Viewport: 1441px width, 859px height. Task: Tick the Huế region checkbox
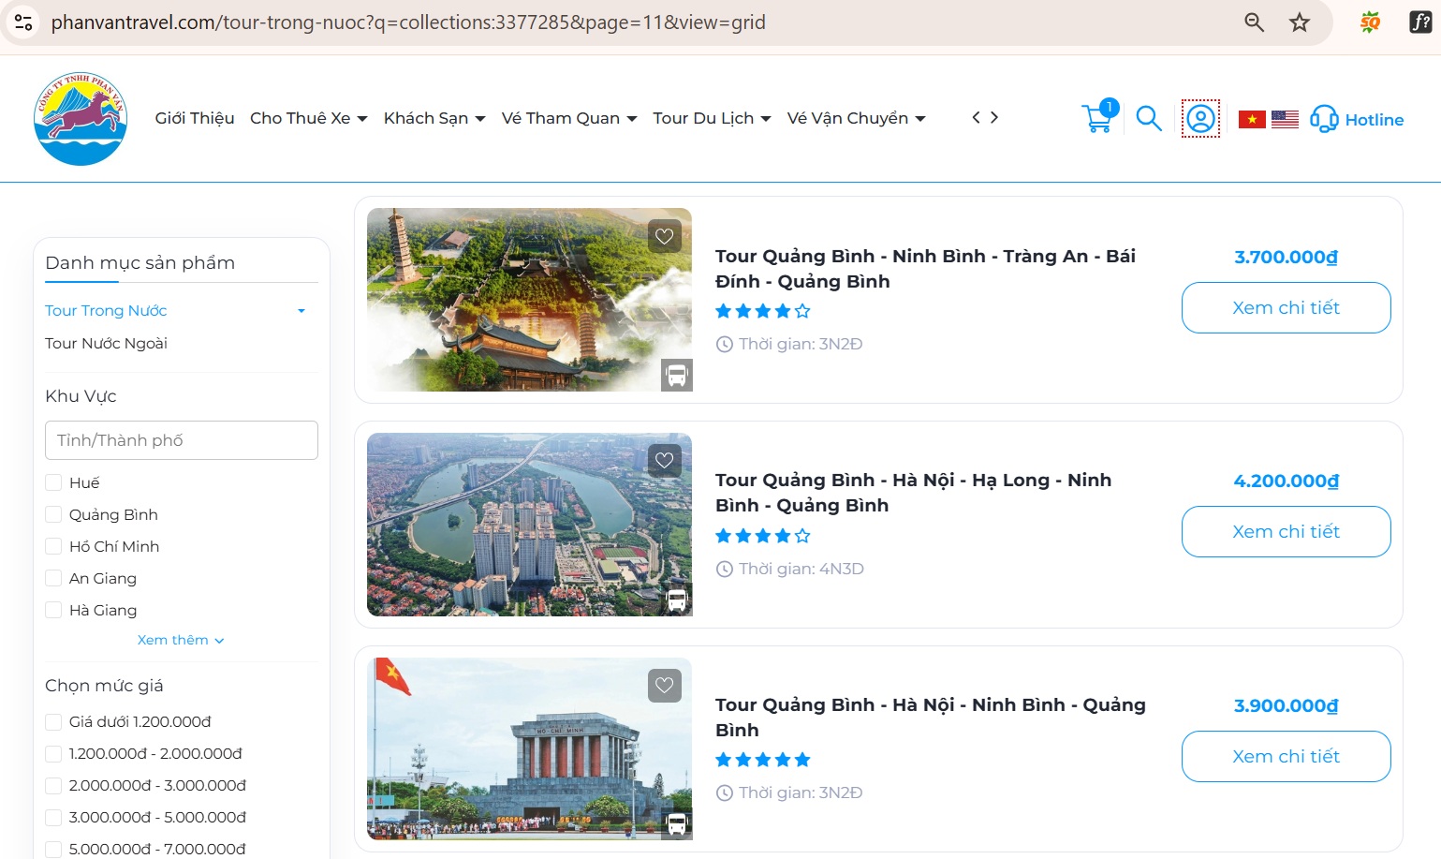pos(53,482)
